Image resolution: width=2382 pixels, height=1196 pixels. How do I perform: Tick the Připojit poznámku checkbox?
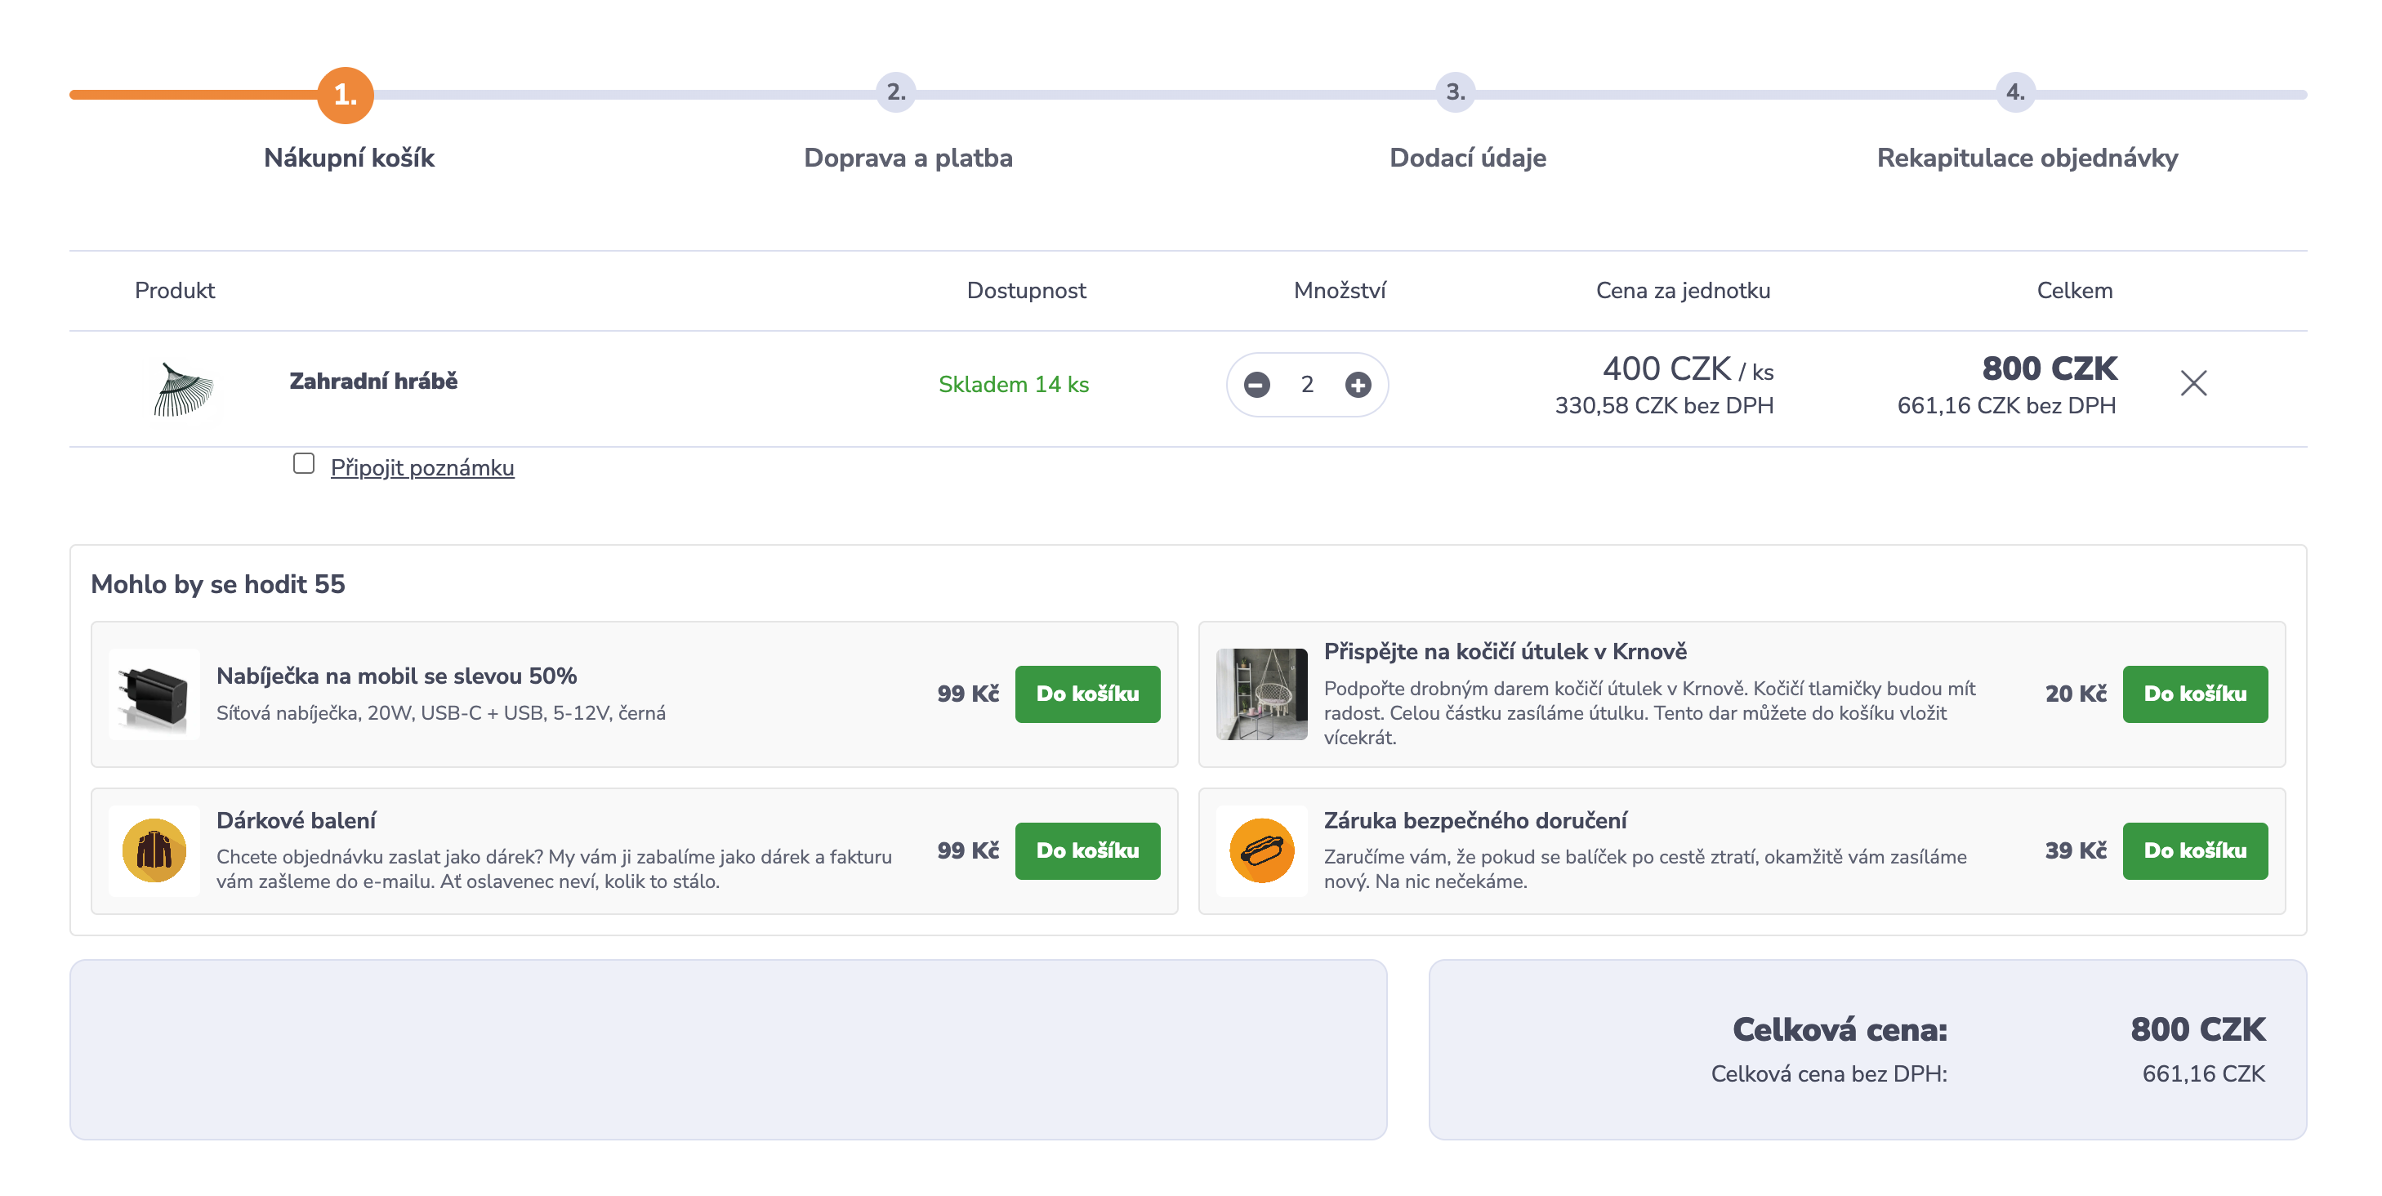click(x=303, y=462)
